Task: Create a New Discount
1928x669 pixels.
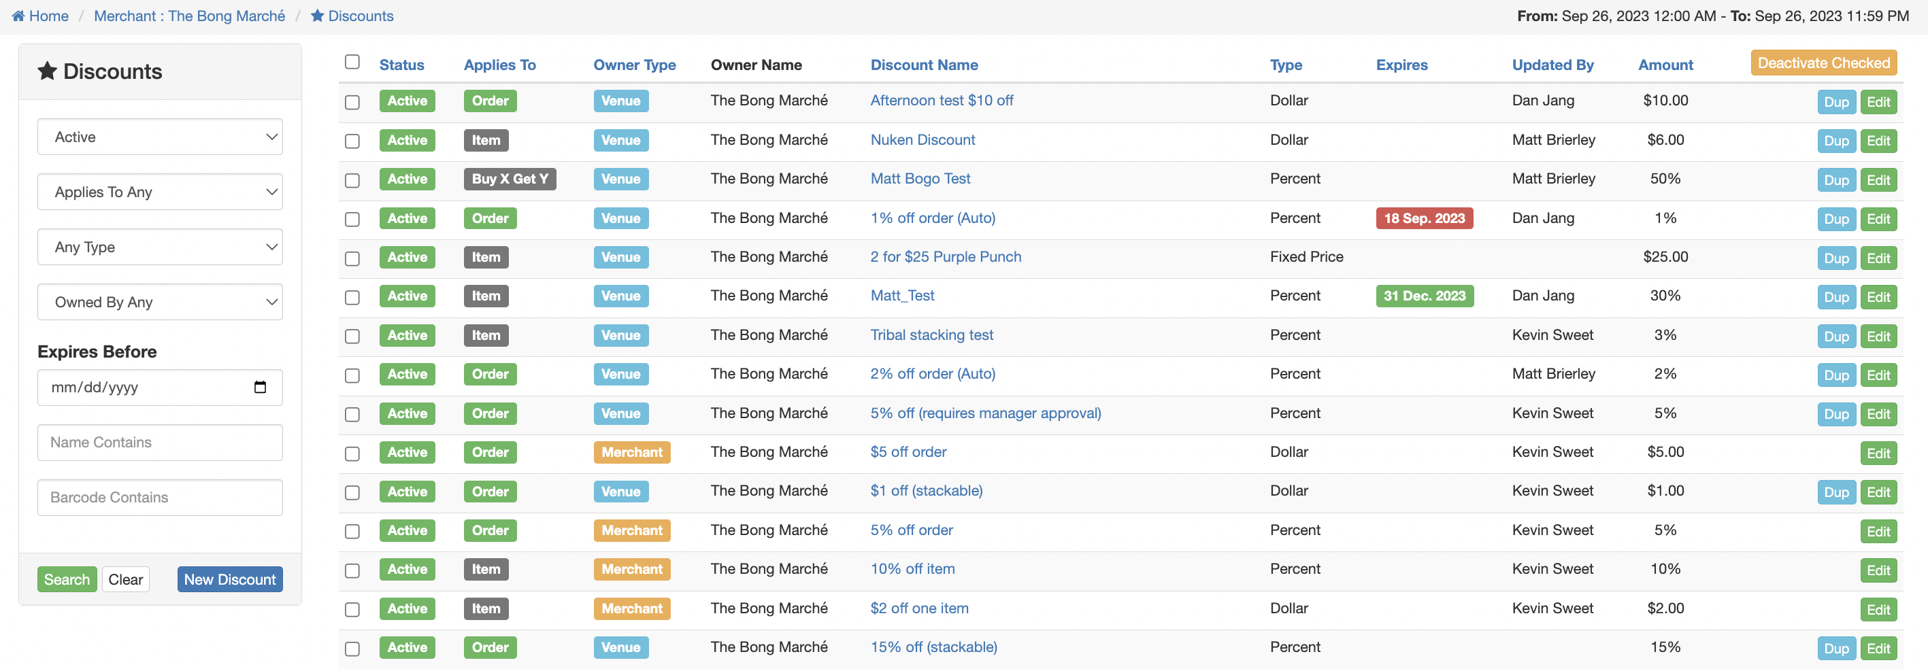Action: [x=230, y=579]
